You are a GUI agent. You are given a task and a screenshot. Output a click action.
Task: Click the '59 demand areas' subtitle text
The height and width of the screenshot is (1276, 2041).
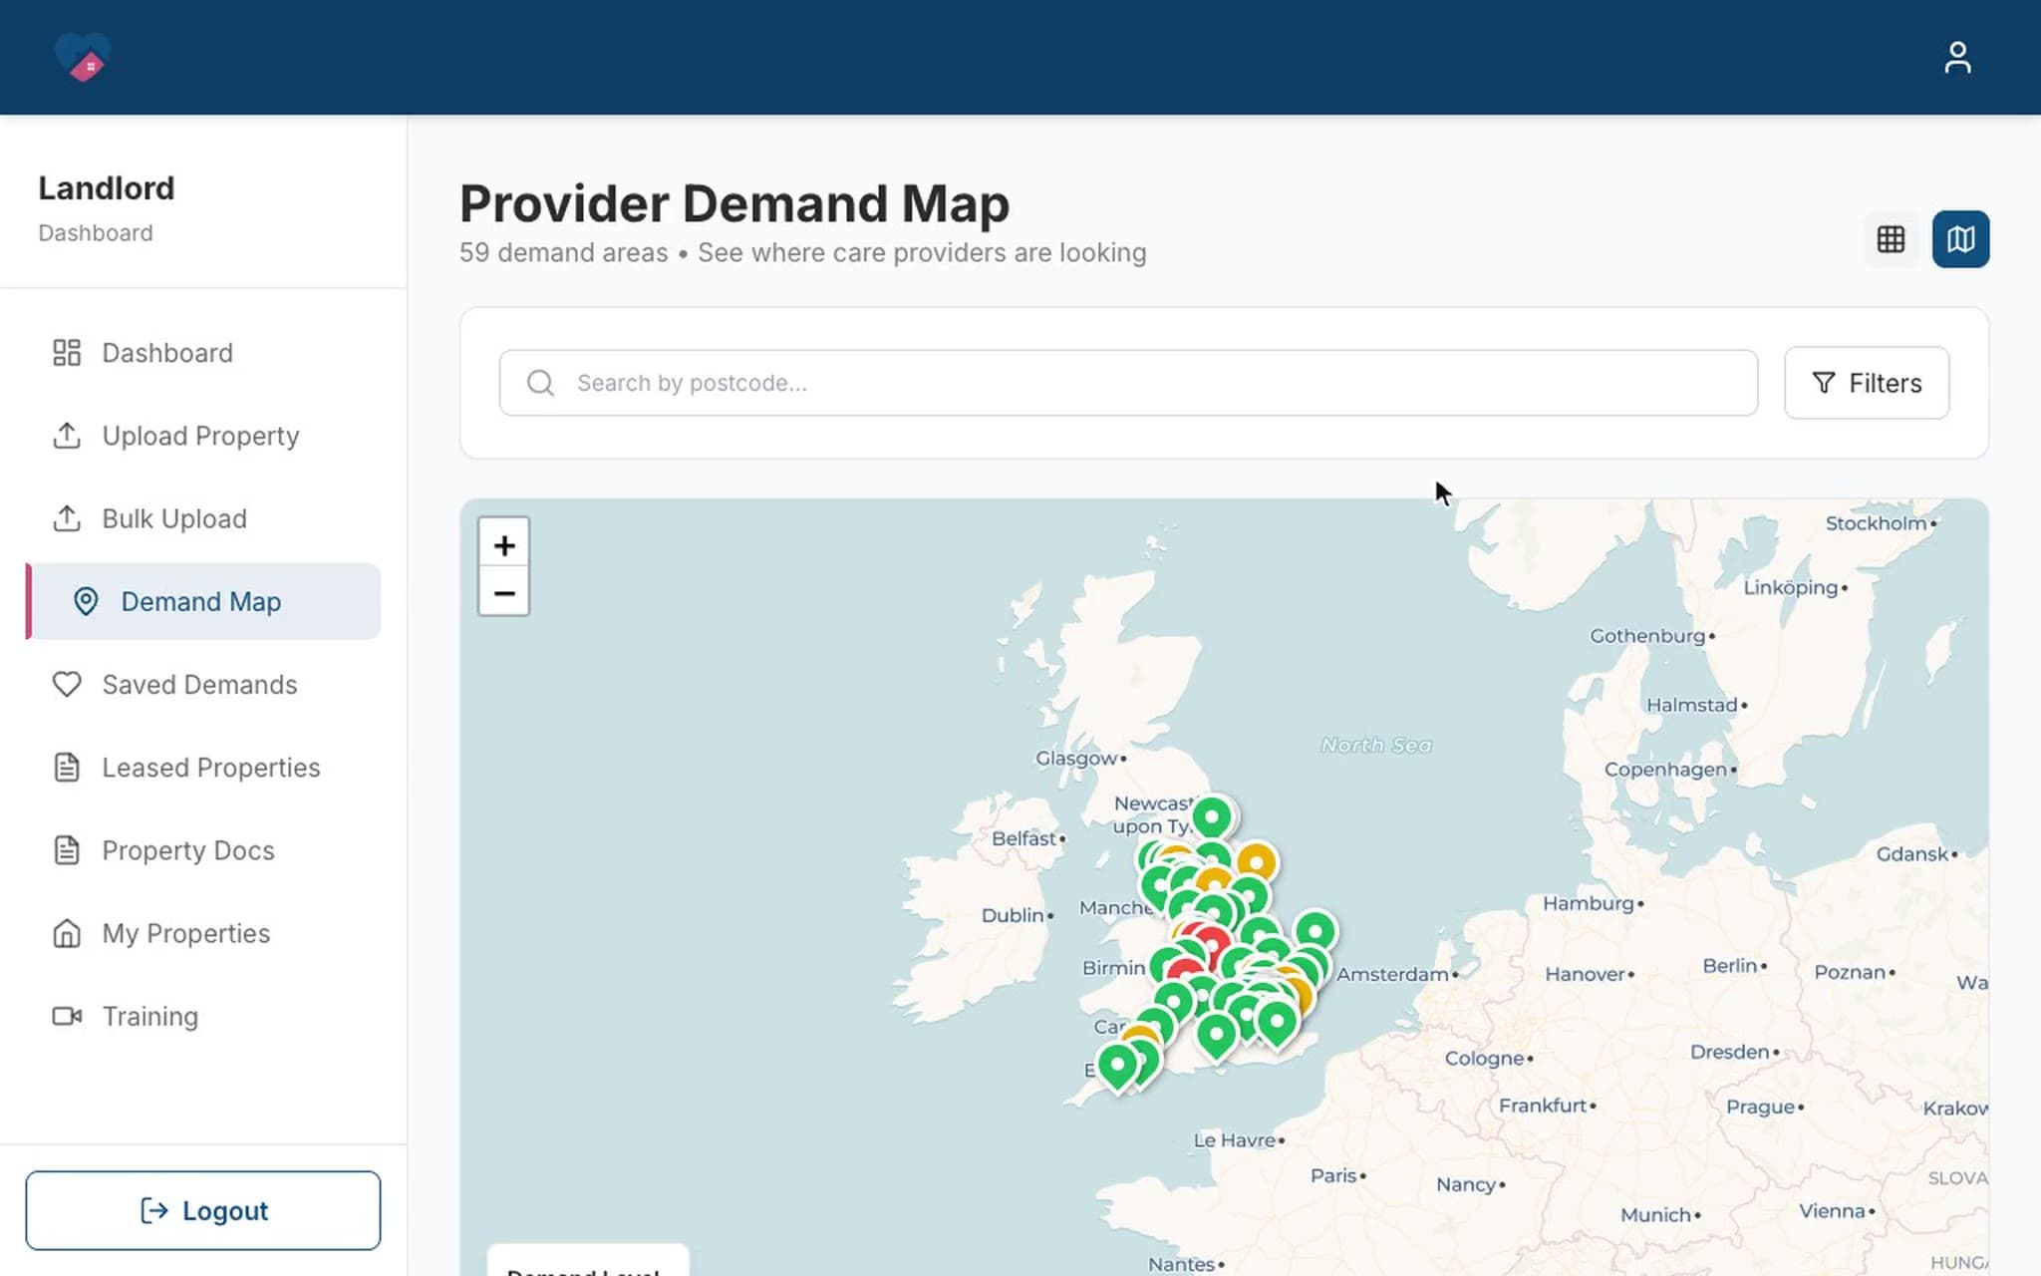(x=564, y=252)
